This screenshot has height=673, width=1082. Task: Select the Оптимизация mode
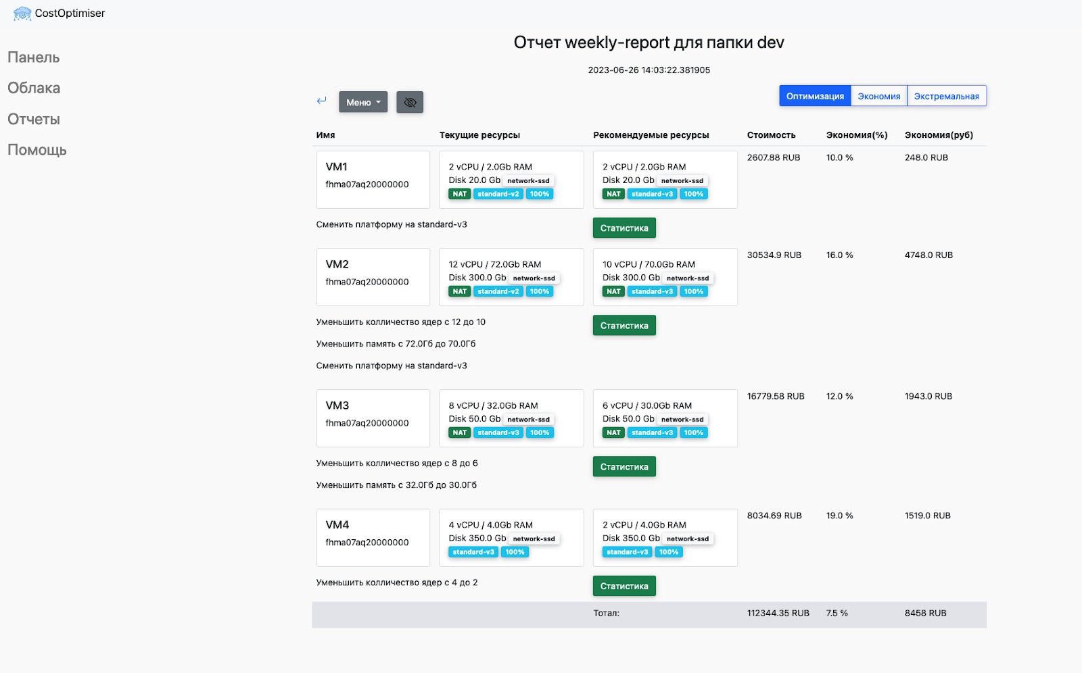point(815,96)
